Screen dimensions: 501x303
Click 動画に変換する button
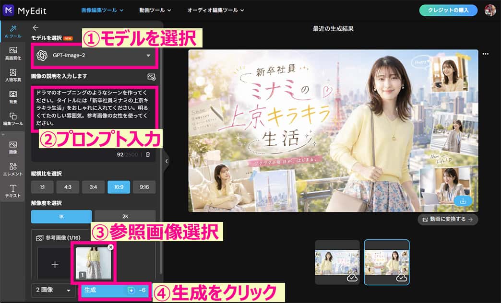(448, 220)
